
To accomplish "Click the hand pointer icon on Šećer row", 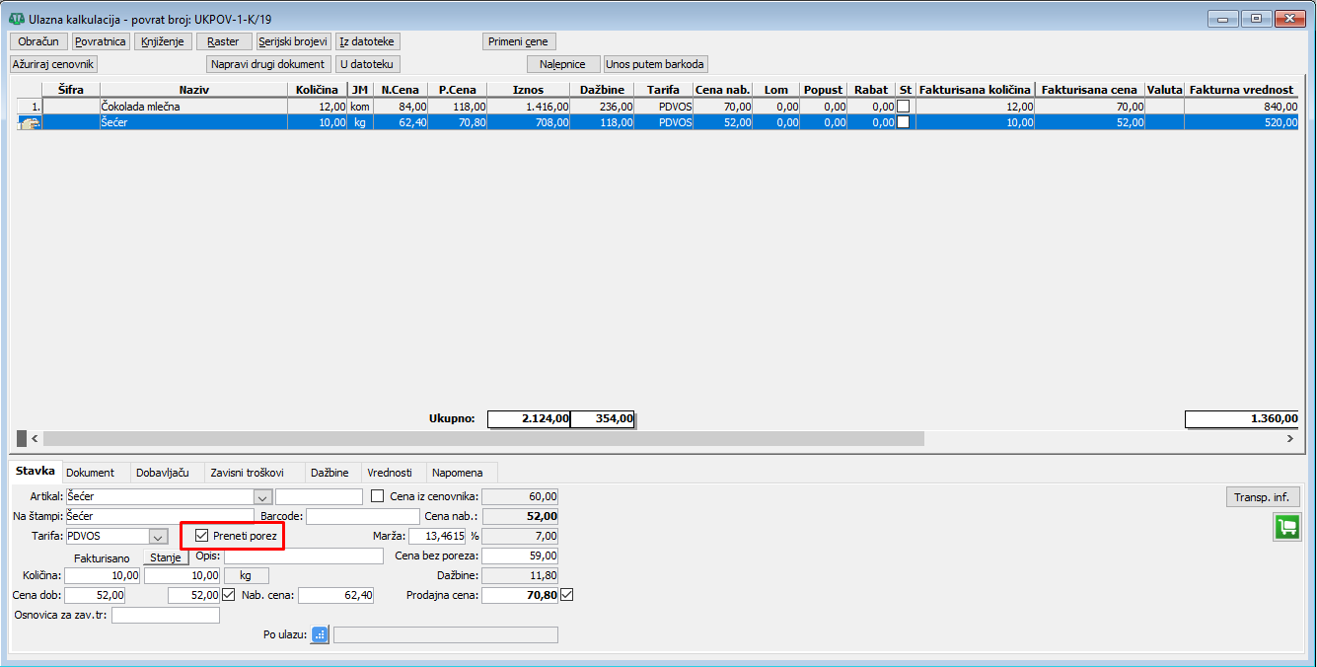I will (29, 122).
